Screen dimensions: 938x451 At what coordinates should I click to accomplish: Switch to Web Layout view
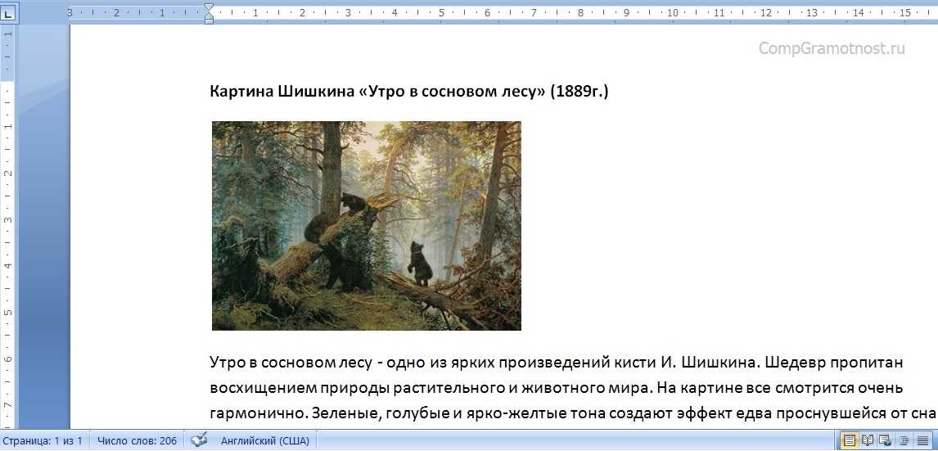pyautogui.click(x=886, y=441)
